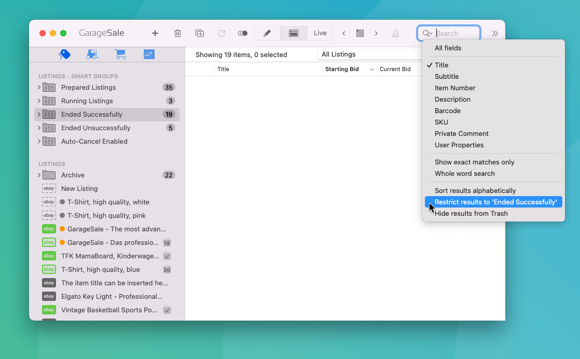Click checkmark badge on Vintage Basketball row

[x=167, y=310]
